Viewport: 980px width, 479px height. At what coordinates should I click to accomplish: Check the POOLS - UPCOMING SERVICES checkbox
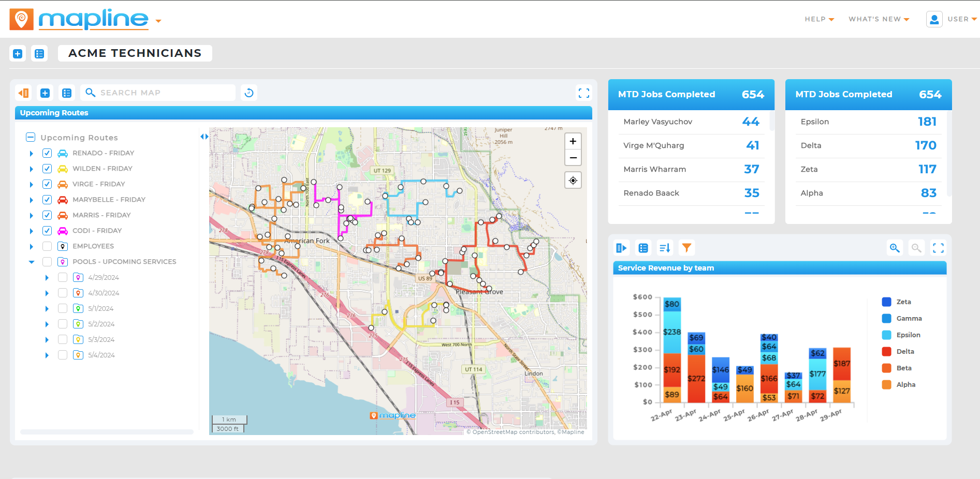coord(47,262)
